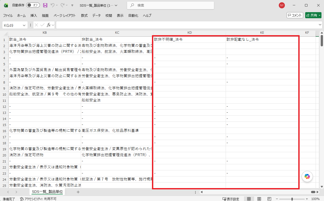Expand the formula bar with the chevron
The height and width of the screenshot is (201, 324).
click(320, 25)
